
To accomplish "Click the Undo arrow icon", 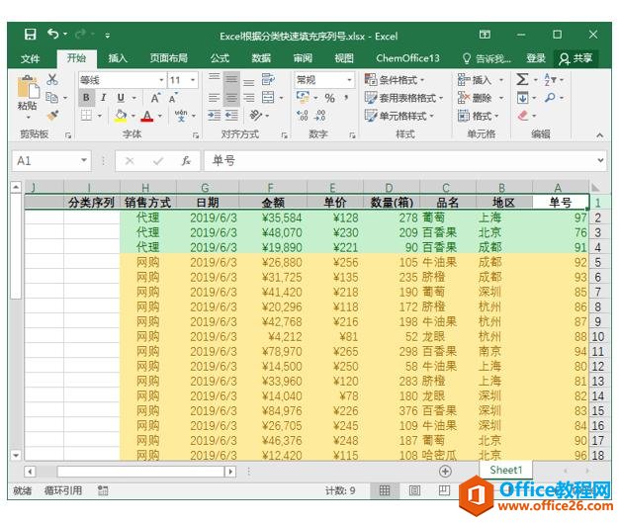I will 53,34.
